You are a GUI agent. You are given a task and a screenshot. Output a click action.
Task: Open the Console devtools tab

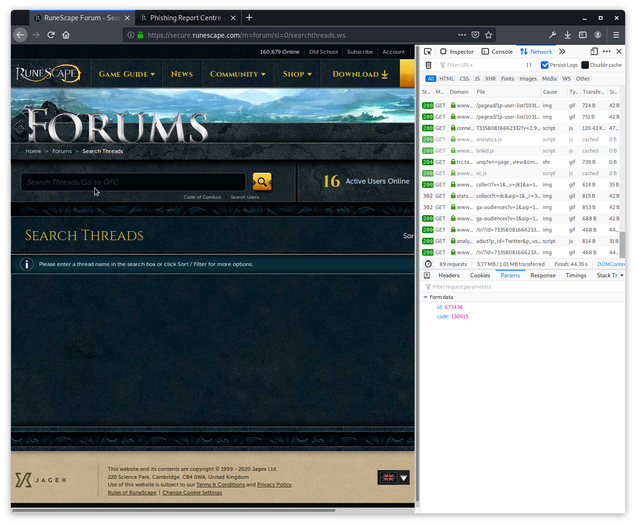(497, 52)
